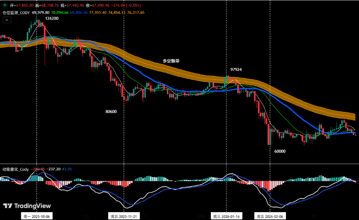
Task: Click the blue 43.05 momentum value
Action: click(x=67, y=169)
